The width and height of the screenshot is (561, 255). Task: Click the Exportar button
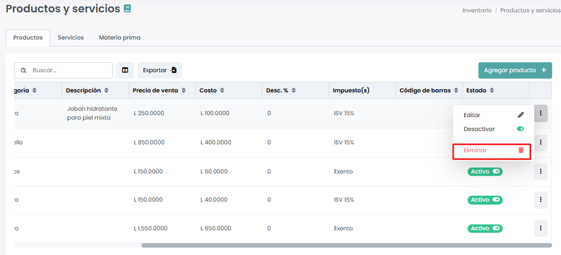159,70
